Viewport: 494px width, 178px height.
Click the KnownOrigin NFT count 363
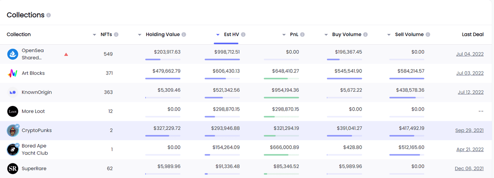pyautogui.click(x=108, y=92)
